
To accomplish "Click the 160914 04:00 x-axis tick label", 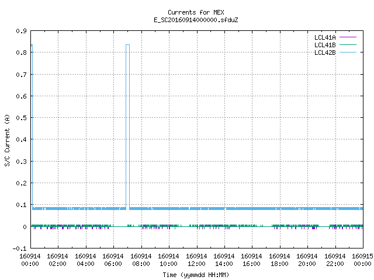I will click(85, 260).
